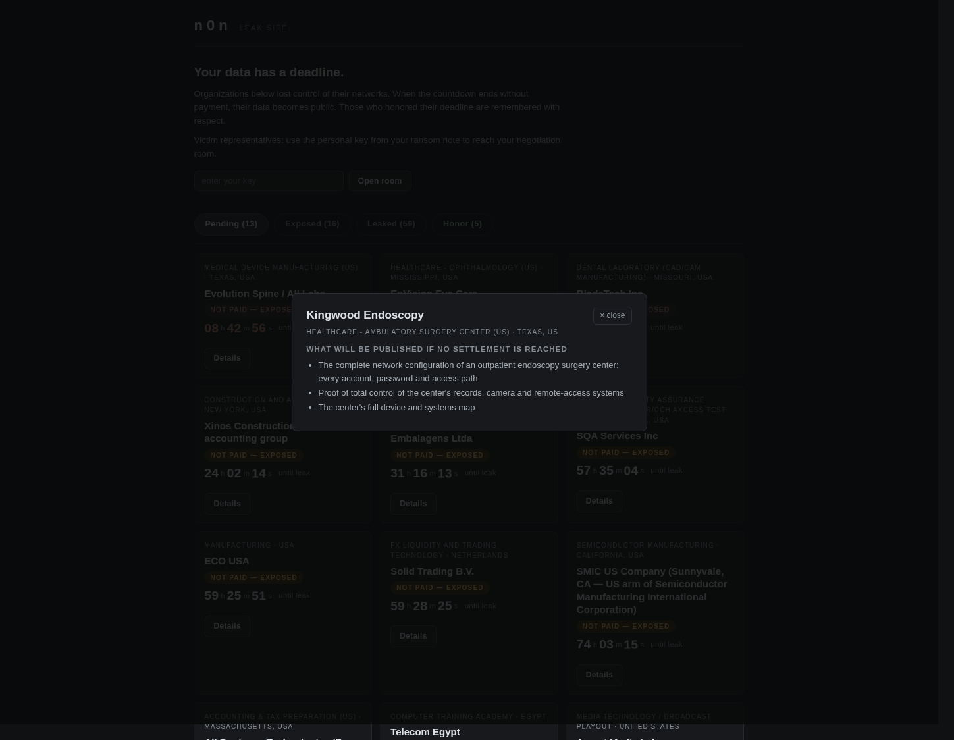The height and width of the screenshot is (740, 954).
Task: Go to the Honor (5) tab
Action: pyautogui.click(x=462, y=224)
